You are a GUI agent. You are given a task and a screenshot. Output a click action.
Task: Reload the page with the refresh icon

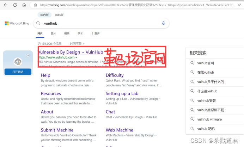[x=15, y=5]
